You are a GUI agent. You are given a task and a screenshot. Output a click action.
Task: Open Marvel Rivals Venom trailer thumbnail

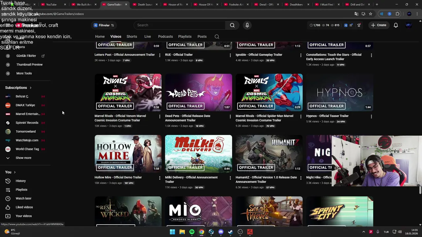[x=128, y=92]
